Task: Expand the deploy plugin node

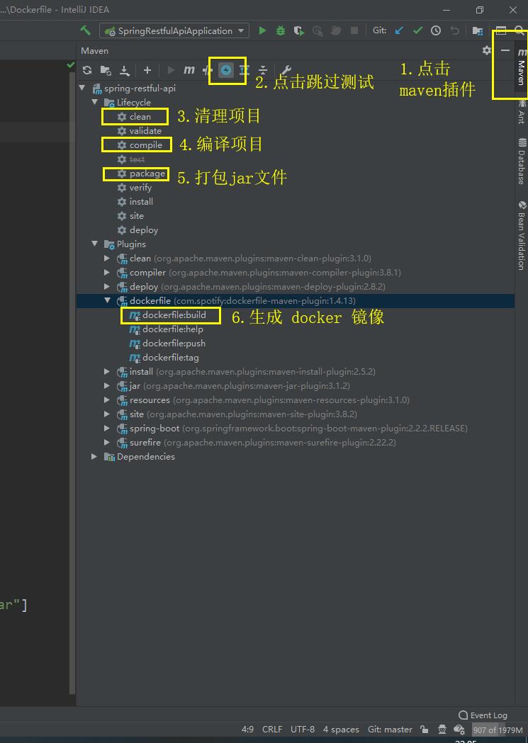Action: [x=107, y=287]
